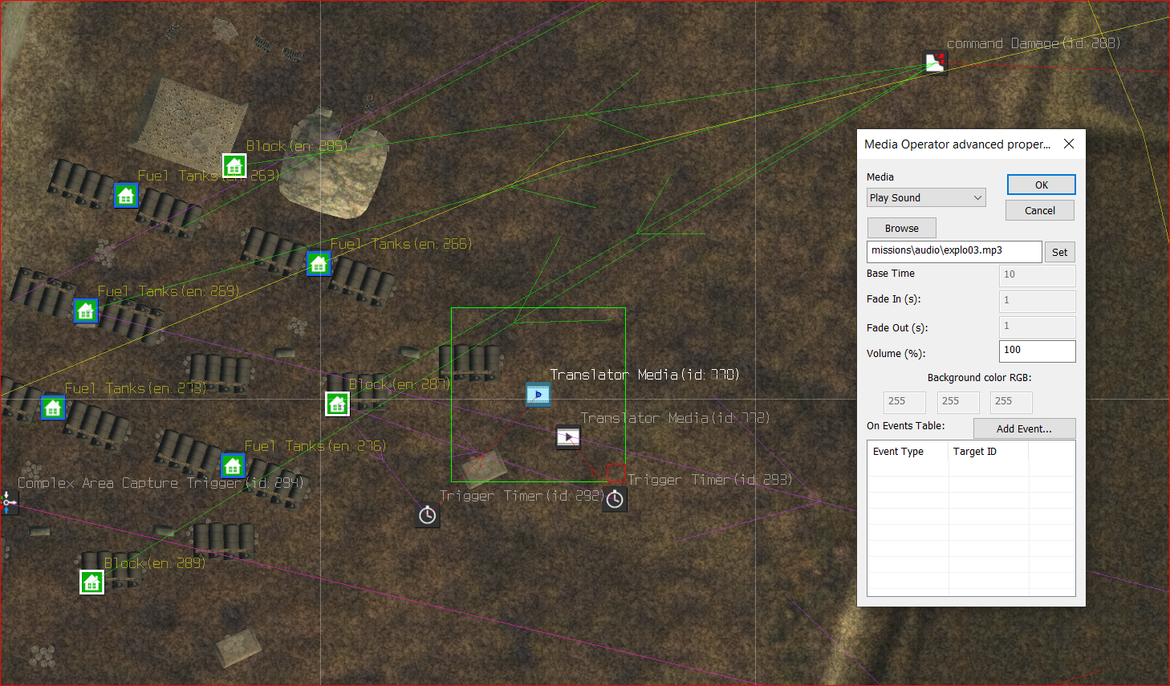Select the Fuel Tanks (en: 266) icon

tap(319, 263)
